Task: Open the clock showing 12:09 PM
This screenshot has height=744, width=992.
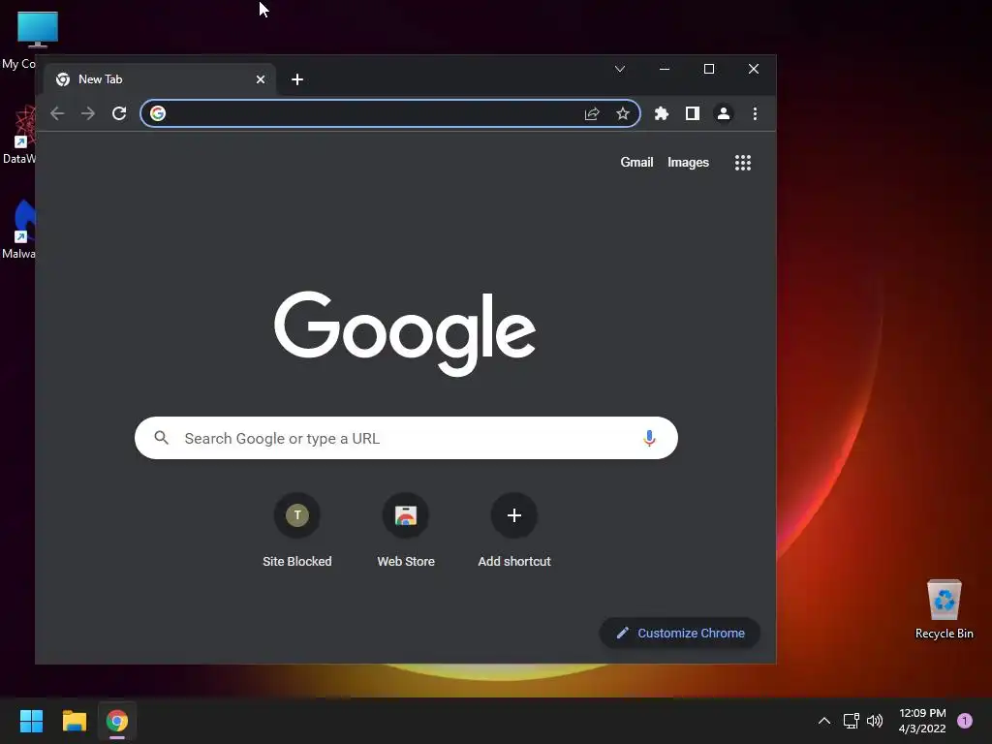Action: point(922,721)
